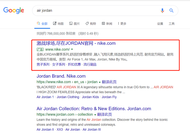Start voice search with microphone icon

point(162,11)
